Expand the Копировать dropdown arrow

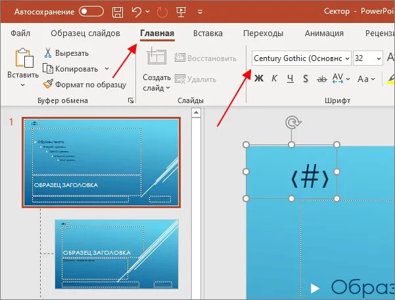pyautogui.click(x=107, y=69)
